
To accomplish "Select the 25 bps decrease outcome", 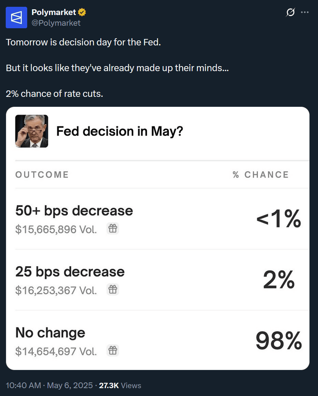I will (70, 272).
